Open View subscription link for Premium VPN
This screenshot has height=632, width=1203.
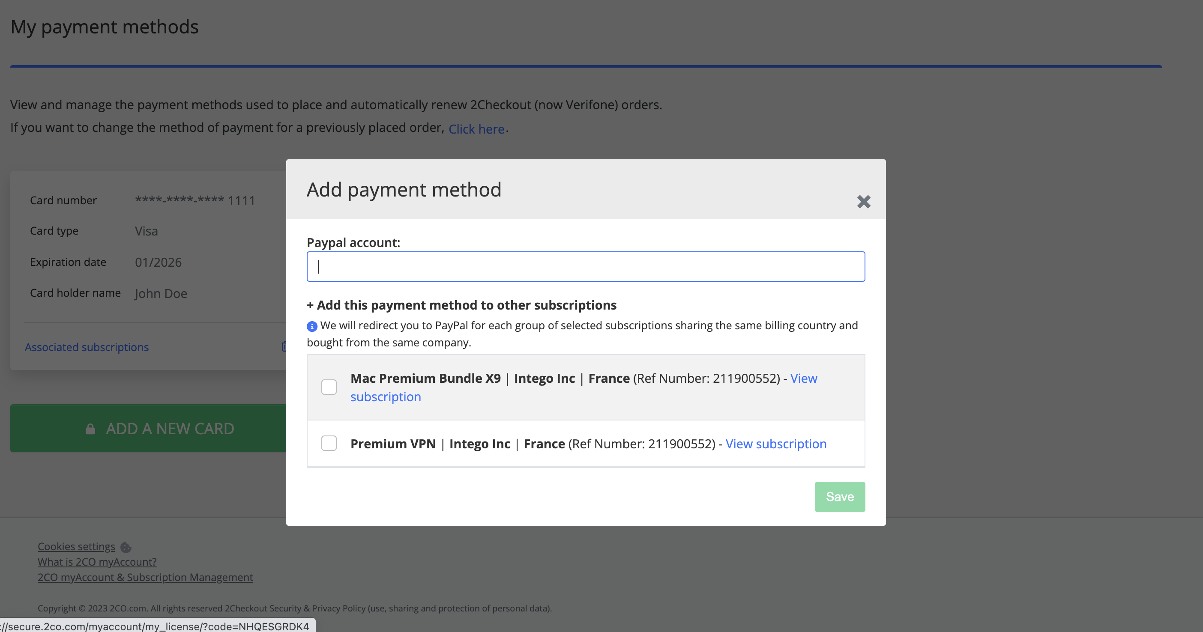pyautogui.click(x=776, y=444)
